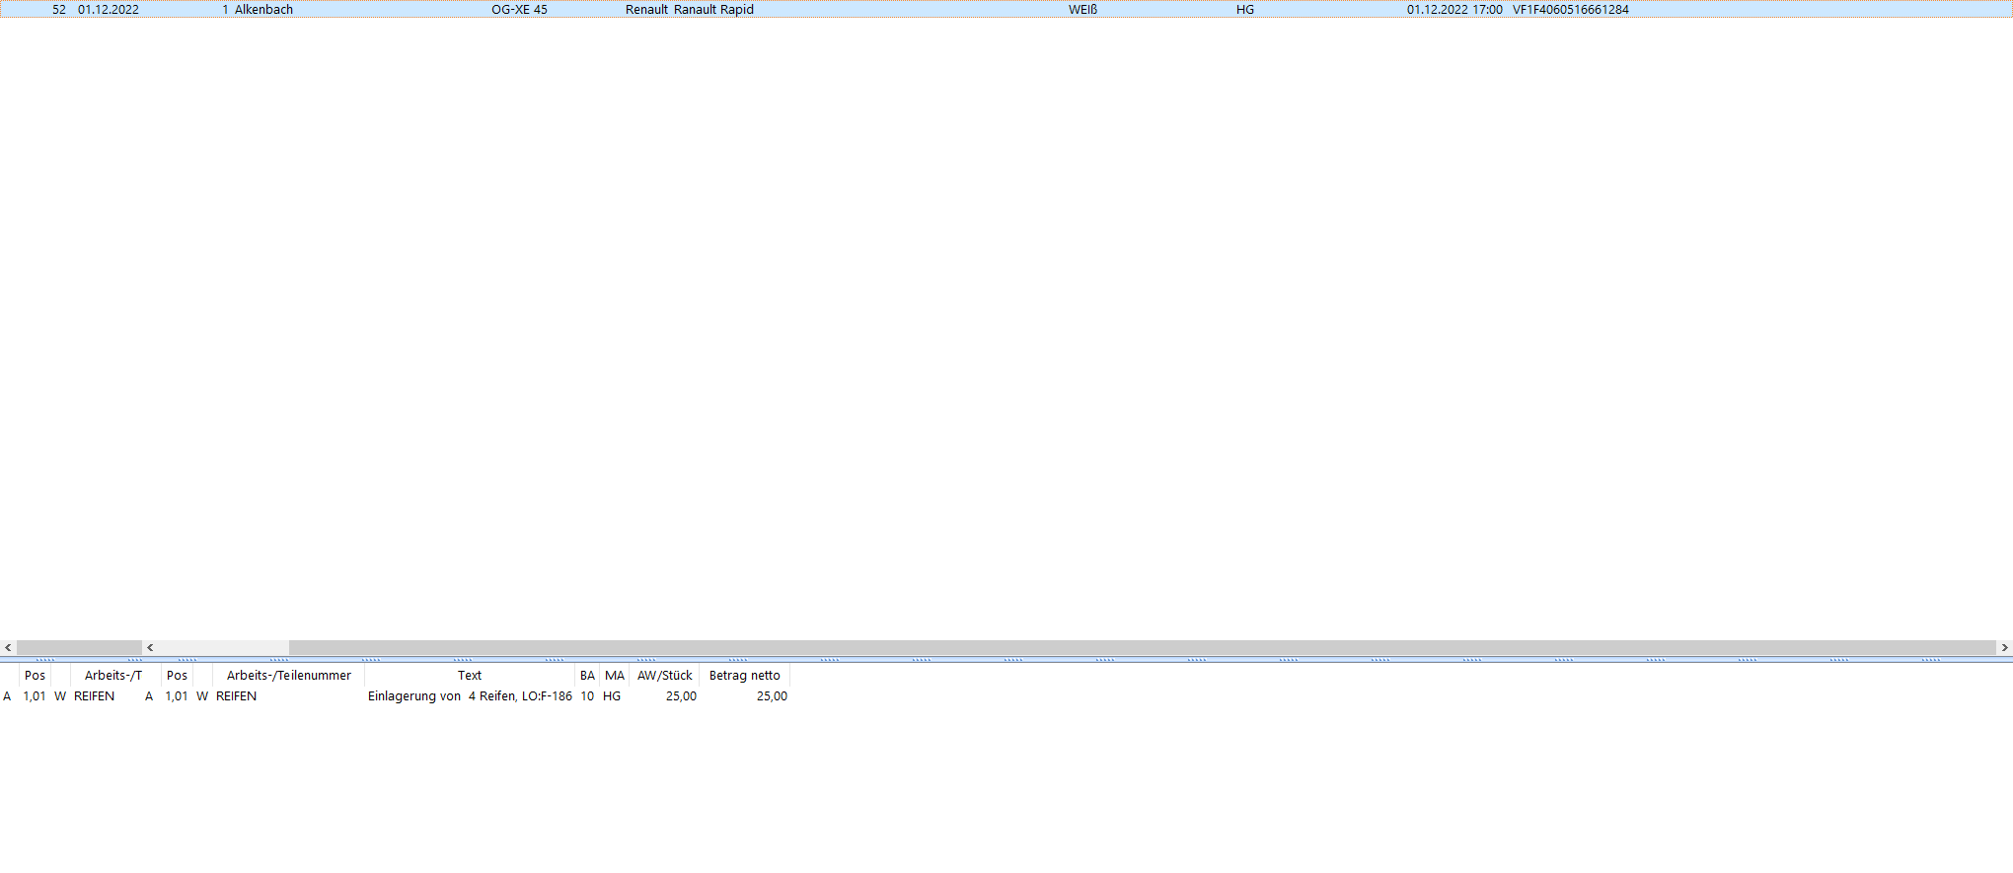Image resolution: width=2013 pixels, height=873 pixels.
Task: Click the dotted splitter bar between the panes
Action: (x=1006, y=659)
